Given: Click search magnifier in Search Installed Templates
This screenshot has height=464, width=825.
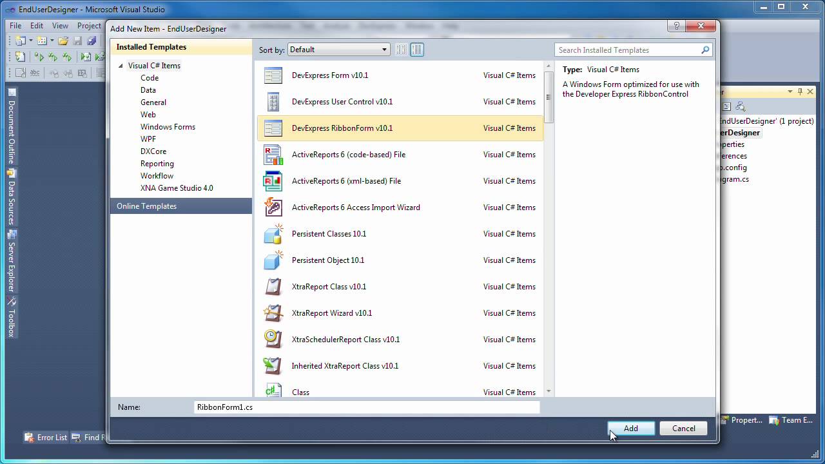Looking at the screenshot, I should point(705,50).
